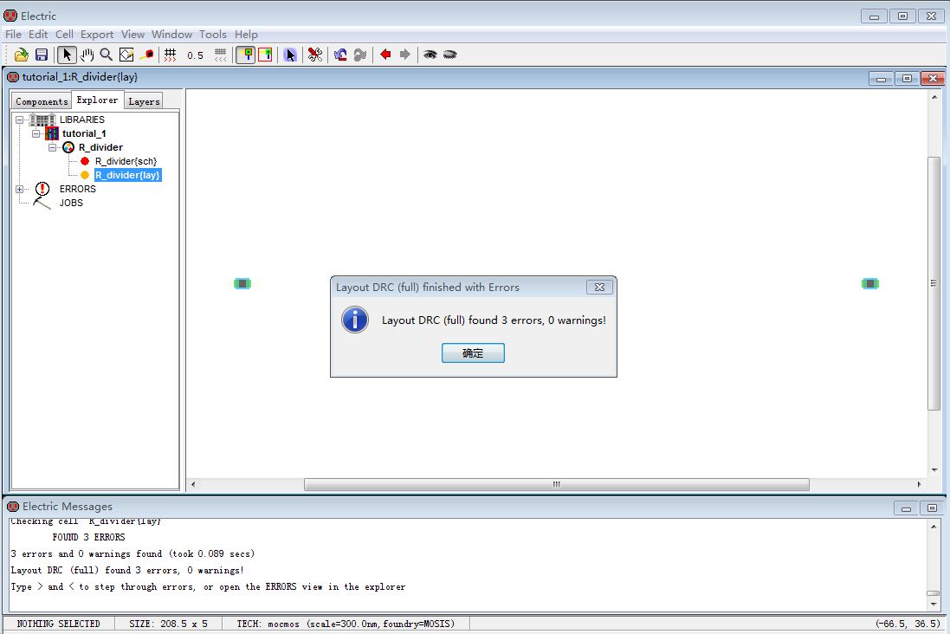
Task: Open the Edit menu
Action: [38, 35]
